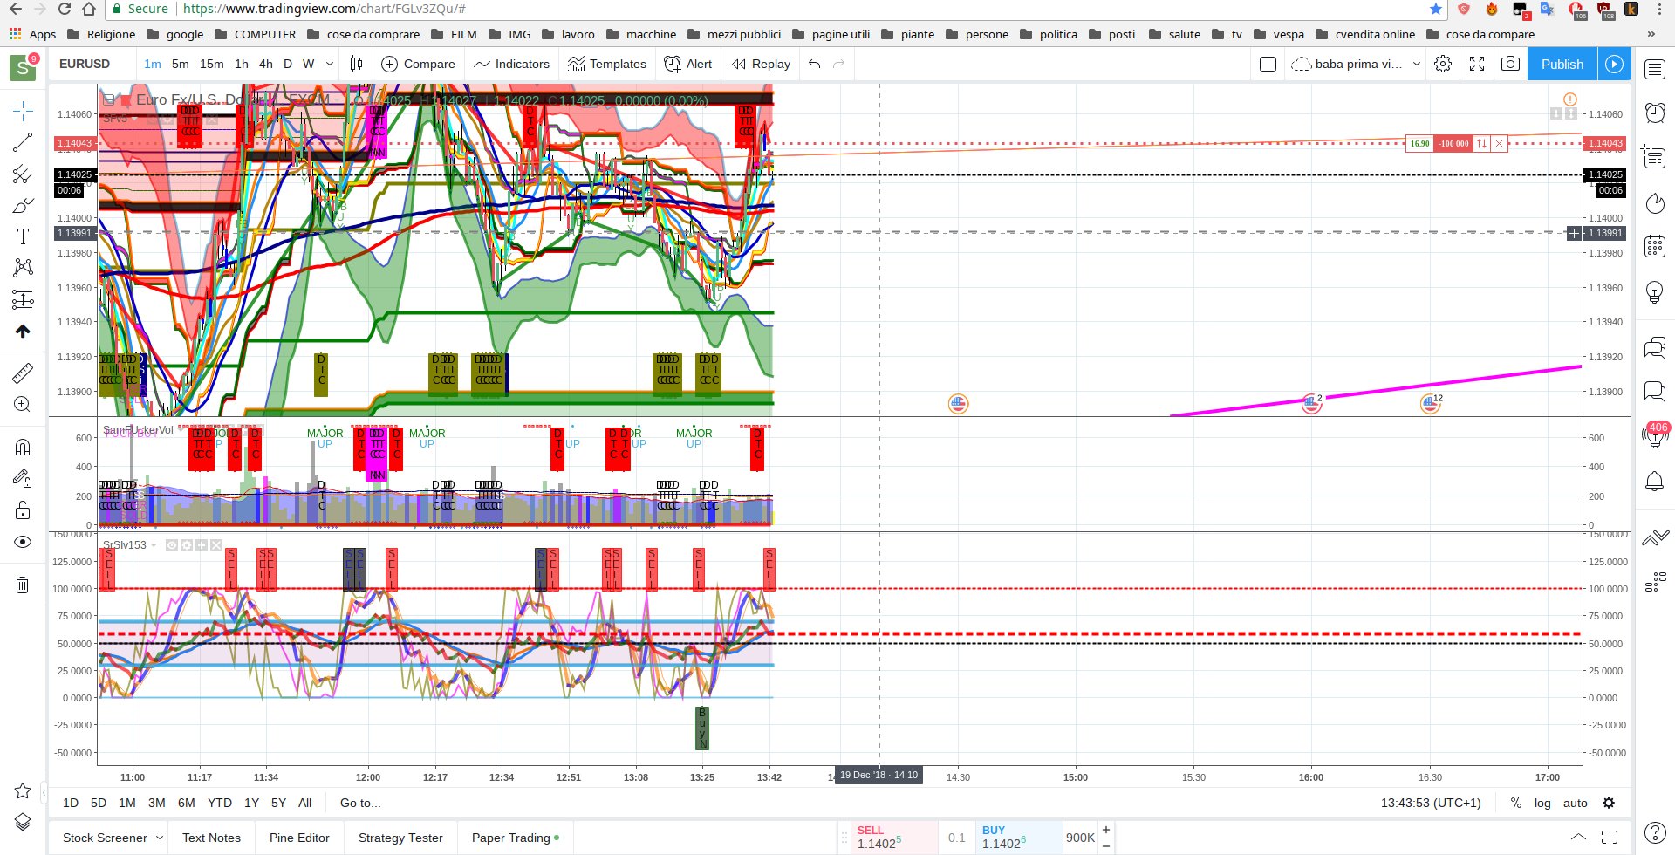Image resolution: width=1675 pixels, height=855 pixels.
Task: Switch to the 4h interval
Action: (265, 64)
